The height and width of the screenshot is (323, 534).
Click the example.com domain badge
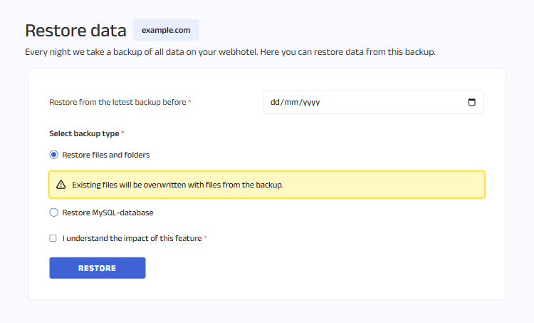tap(165, 31)
